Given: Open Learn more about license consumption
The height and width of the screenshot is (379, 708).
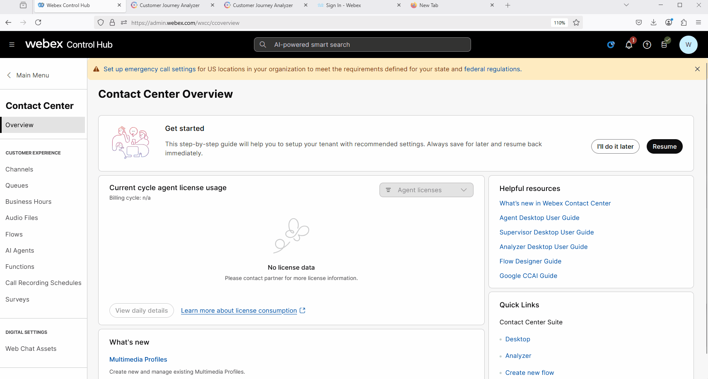Looking at the screenshot, I should (x=239, y=311).
